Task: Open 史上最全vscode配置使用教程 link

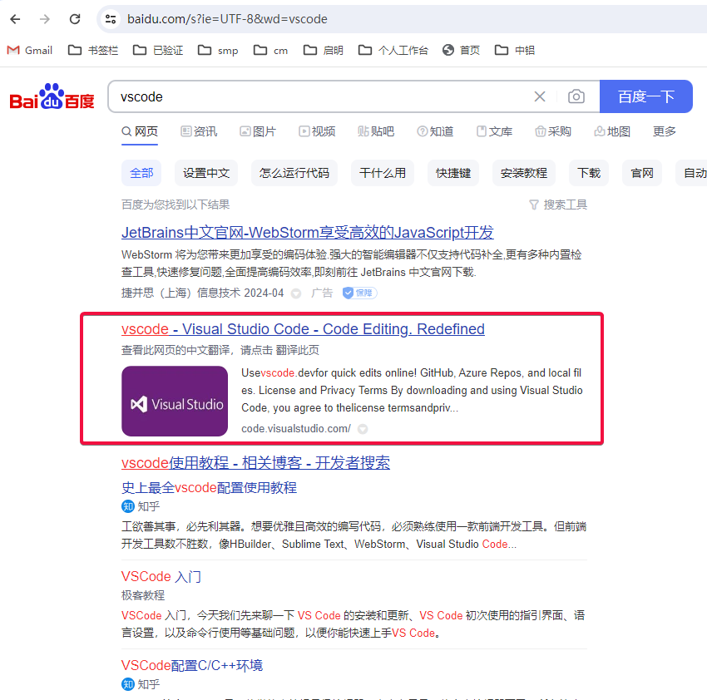Action: click(x=210, y=488)
